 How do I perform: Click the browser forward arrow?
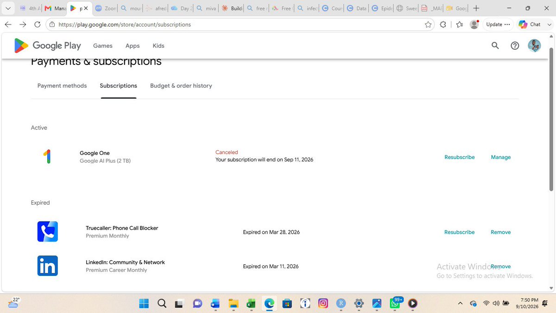[x=23, y=25]
